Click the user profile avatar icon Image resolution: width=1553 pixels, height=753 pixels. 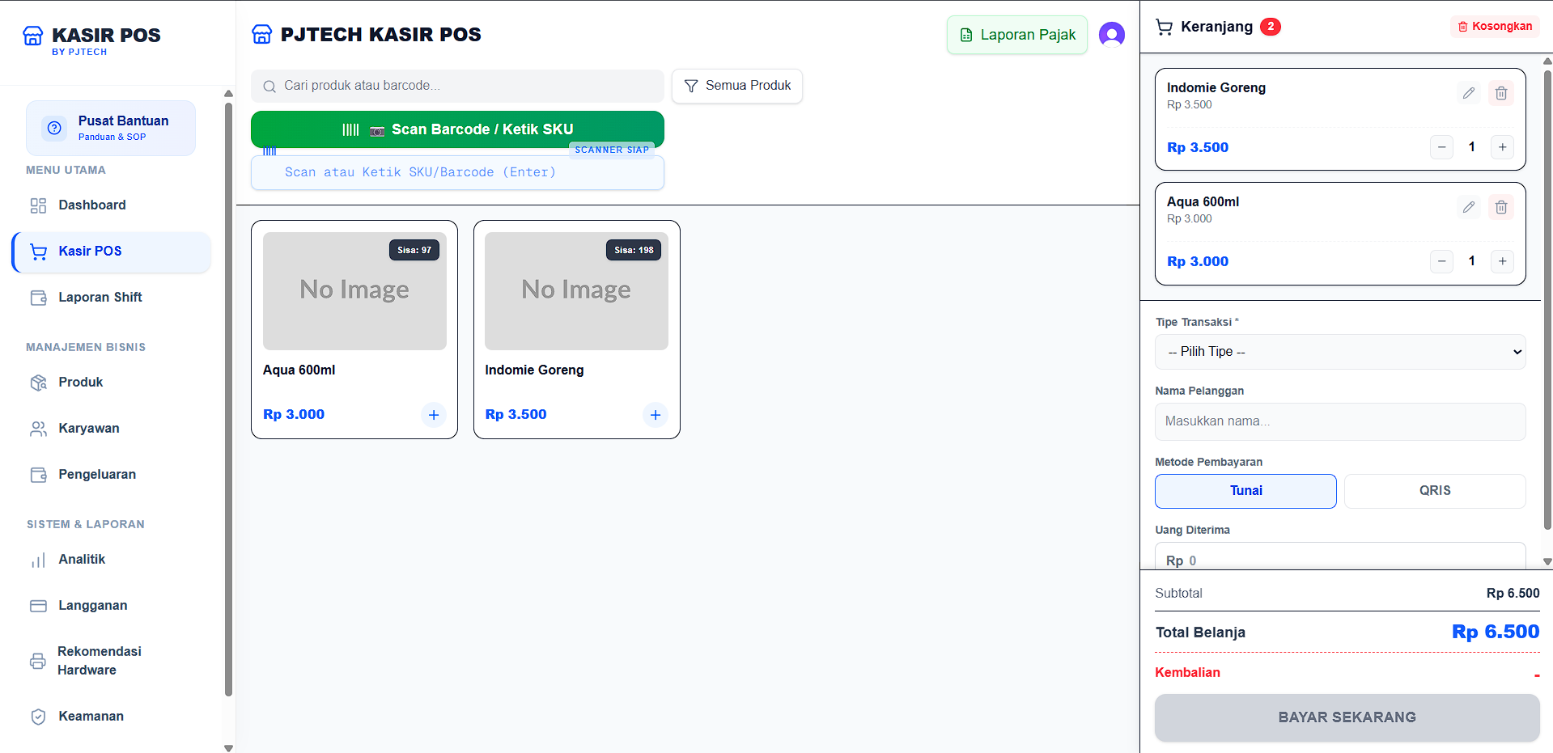click(1111, 35)
